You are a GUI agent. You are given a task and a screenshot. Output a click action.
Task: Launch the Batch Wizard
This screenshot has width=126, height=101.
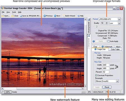tap(69, 16)
